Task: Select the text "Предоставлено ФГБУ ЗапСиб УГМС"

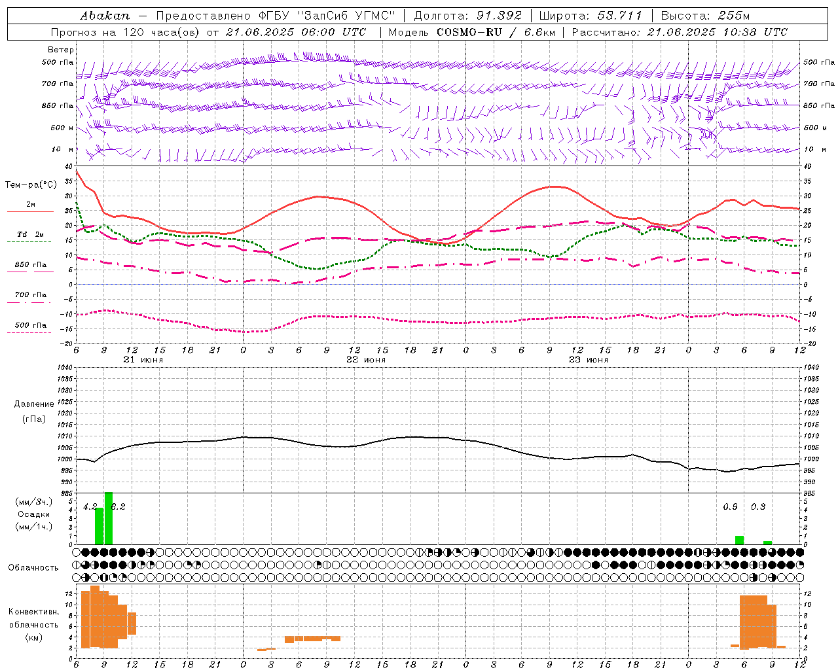Action: (275, 16)
